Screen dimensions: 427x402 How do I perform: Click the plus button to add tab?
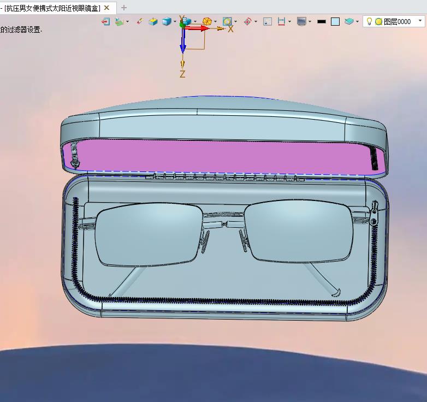tap(124, 8)
